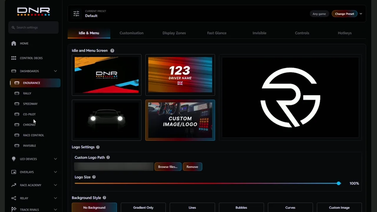
Task: Click the Browse files button
Action: coord(168,167)
